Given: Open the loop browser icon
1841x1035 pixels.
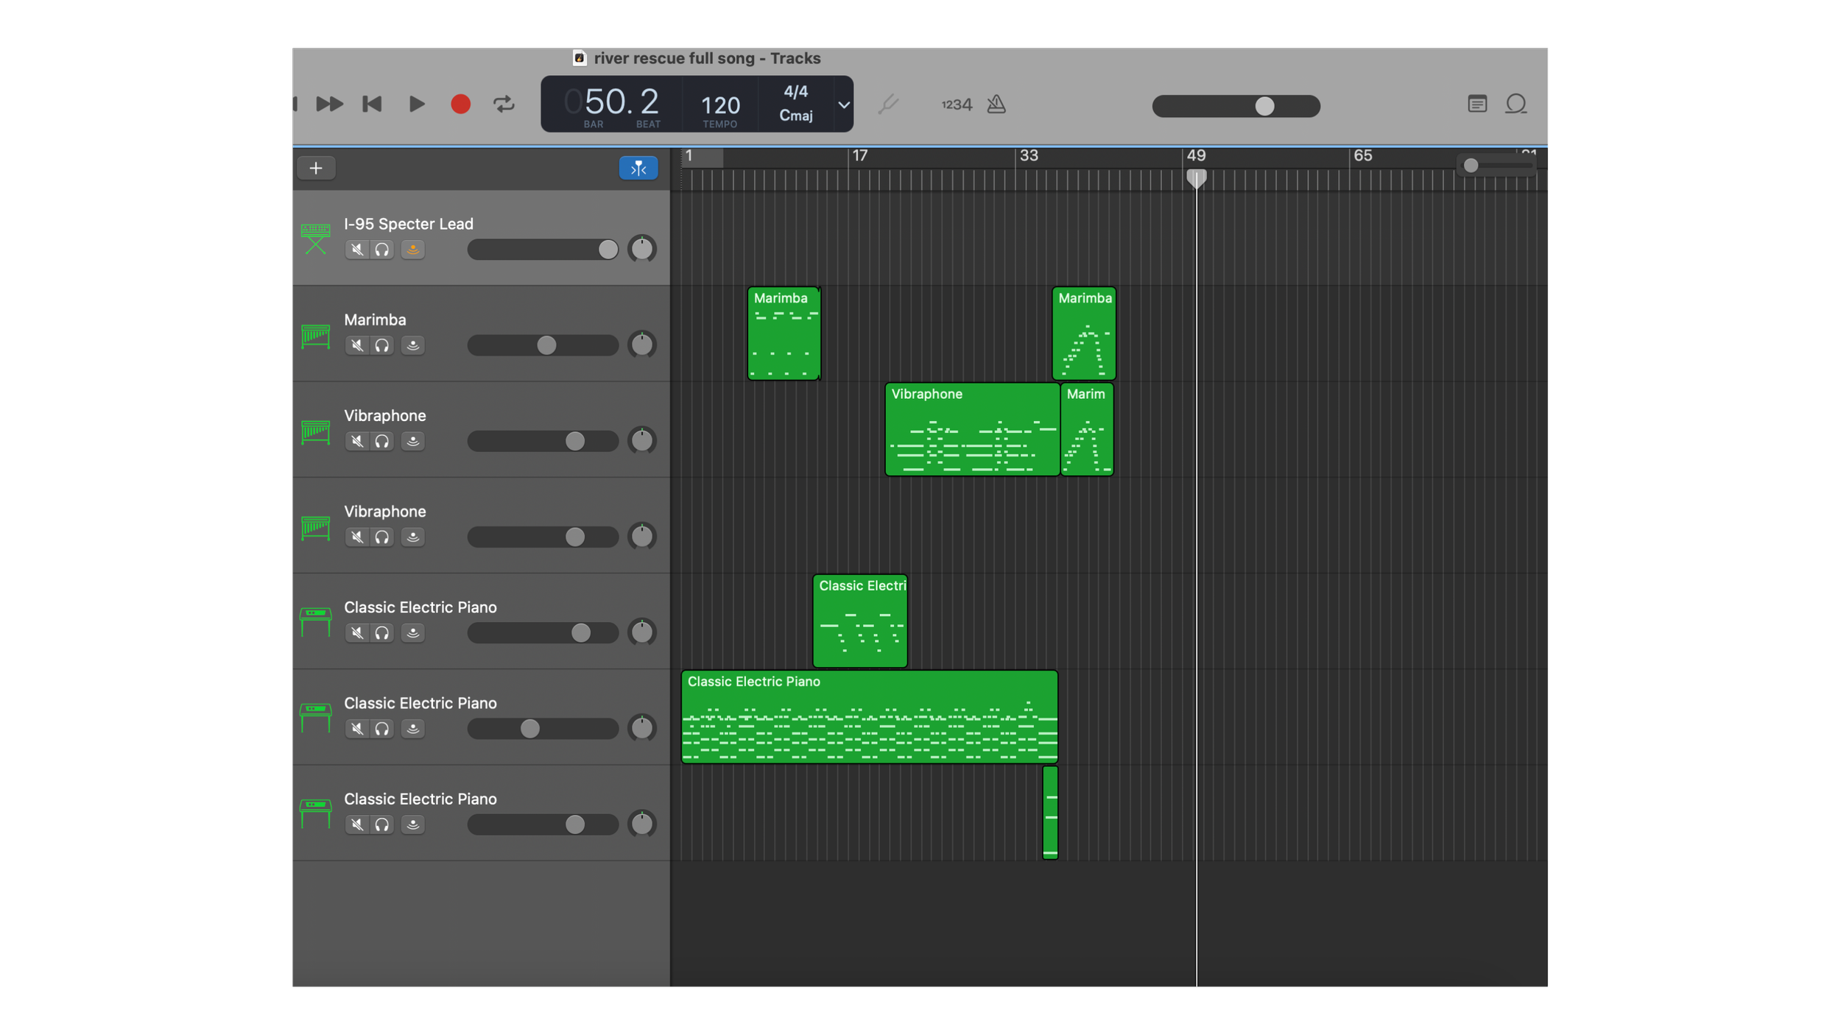Looking at the screenshot, I should click(x=1516, y=105).
